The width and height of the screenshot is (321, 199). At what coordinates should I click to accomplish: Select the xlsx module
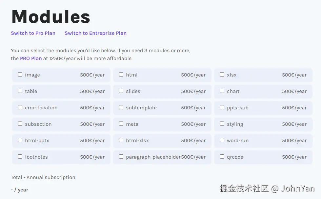[222, 75]
